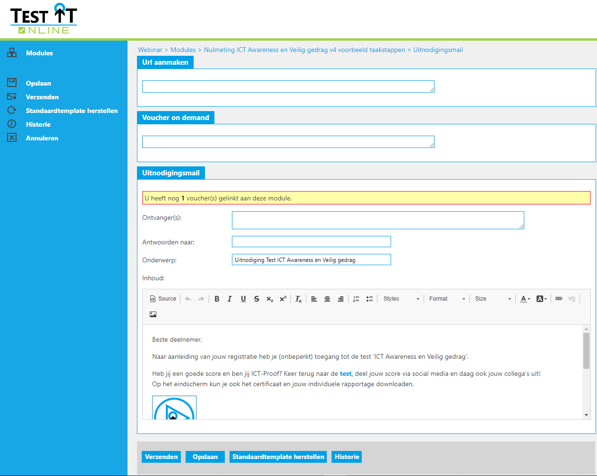This screenshot has width=597, height=476.
Task: Open the Format dropdown
Action: pyautogui.click(x=447, y=299)
